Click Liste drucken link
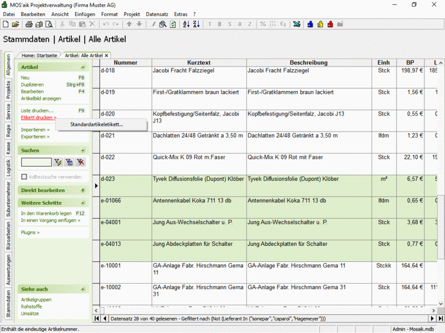445x333 pixels. pos(37,110)
